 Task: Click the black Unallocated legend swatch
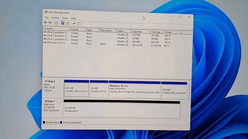(x=44, y=122)
